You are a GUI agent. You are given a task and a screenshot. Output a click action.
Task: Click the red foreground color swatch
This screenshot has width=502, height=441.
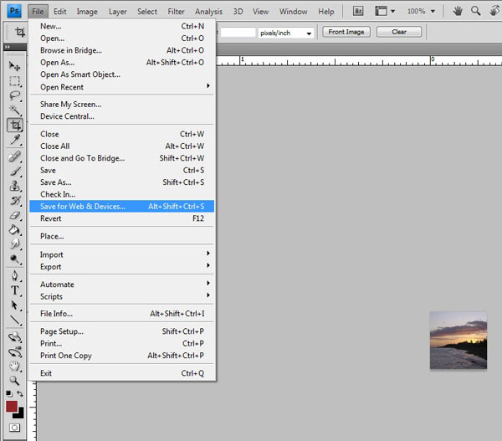click(x=11, y=407)
